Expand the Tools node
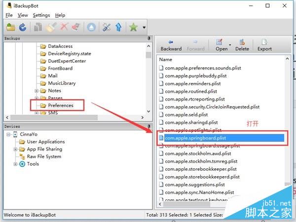Image resolution: width=296 pixels, height=222 pixels. pos(15,164)
